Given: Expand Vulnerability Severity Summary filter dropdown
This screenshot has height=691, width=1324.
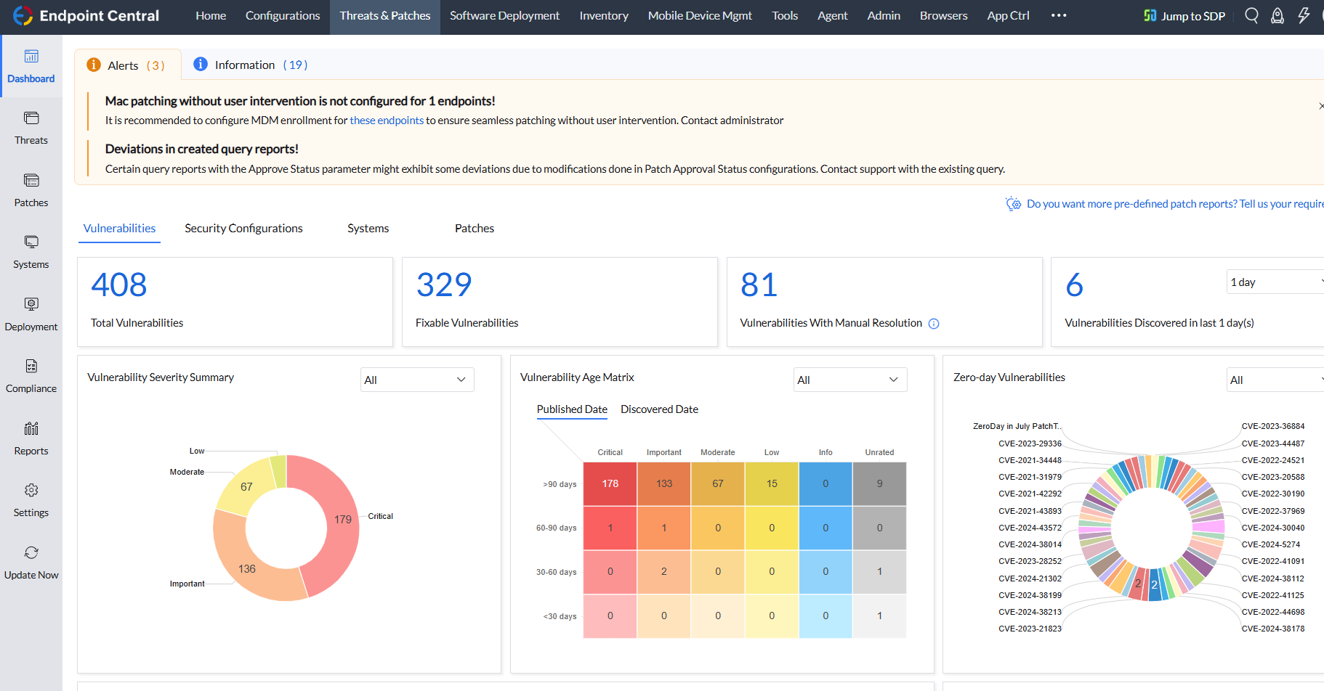Looking at the screenshot, I should 417,380.
